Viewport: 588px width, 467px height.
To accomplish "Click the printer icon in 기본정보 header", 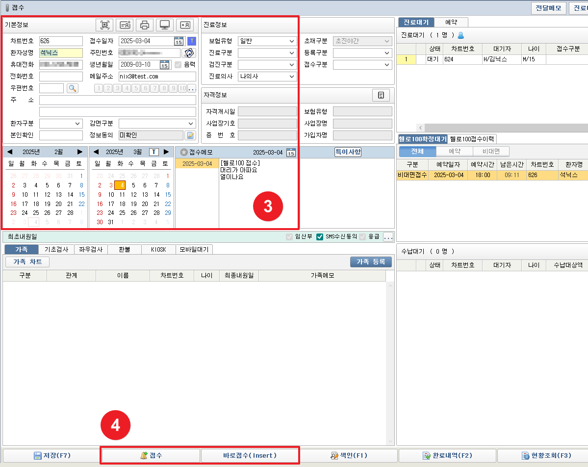I will [x=145, y=25].
